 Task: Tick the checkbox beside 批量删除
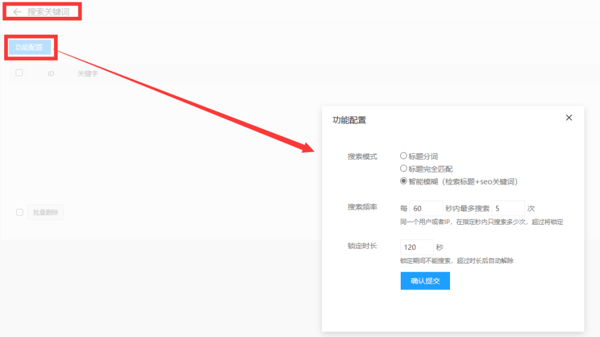tap(20, 212)
